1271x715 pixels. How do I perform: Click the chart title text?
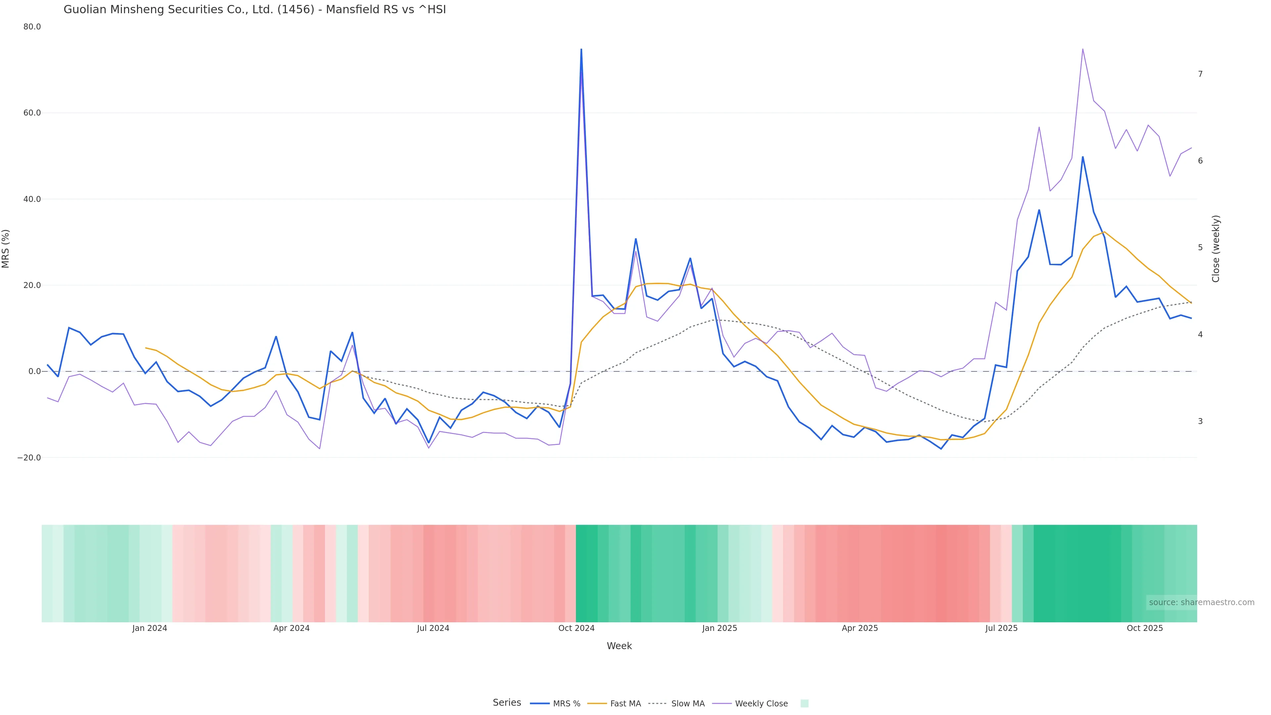click(255, 9)
